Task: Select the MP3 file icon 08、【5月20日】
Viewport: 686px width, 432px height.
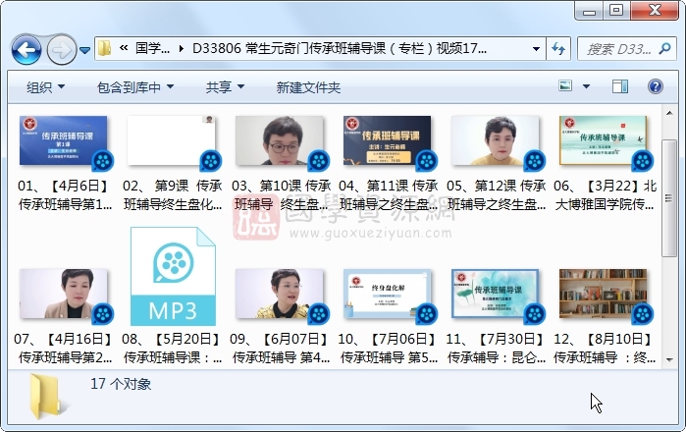Action: click(x=173, y=276)
